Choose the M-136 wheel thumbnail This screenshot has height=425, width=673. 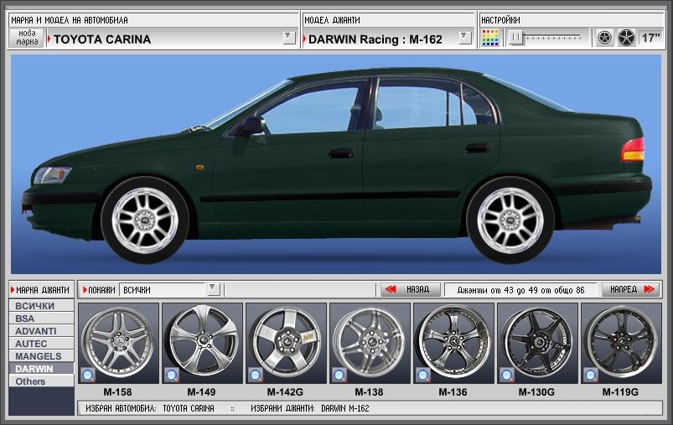click(x=453, y=343)
